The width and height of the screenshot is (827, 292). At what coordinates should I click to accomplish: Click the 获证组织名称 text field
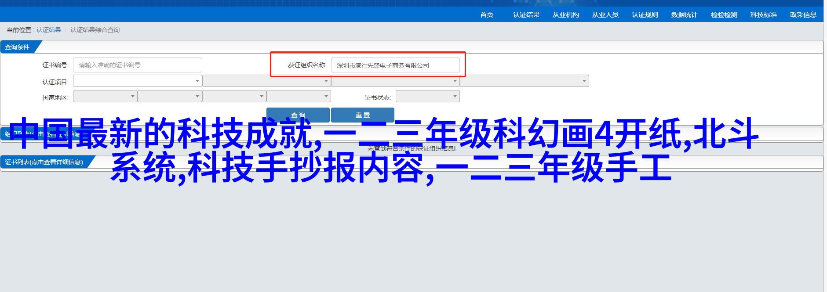point(395,65)
